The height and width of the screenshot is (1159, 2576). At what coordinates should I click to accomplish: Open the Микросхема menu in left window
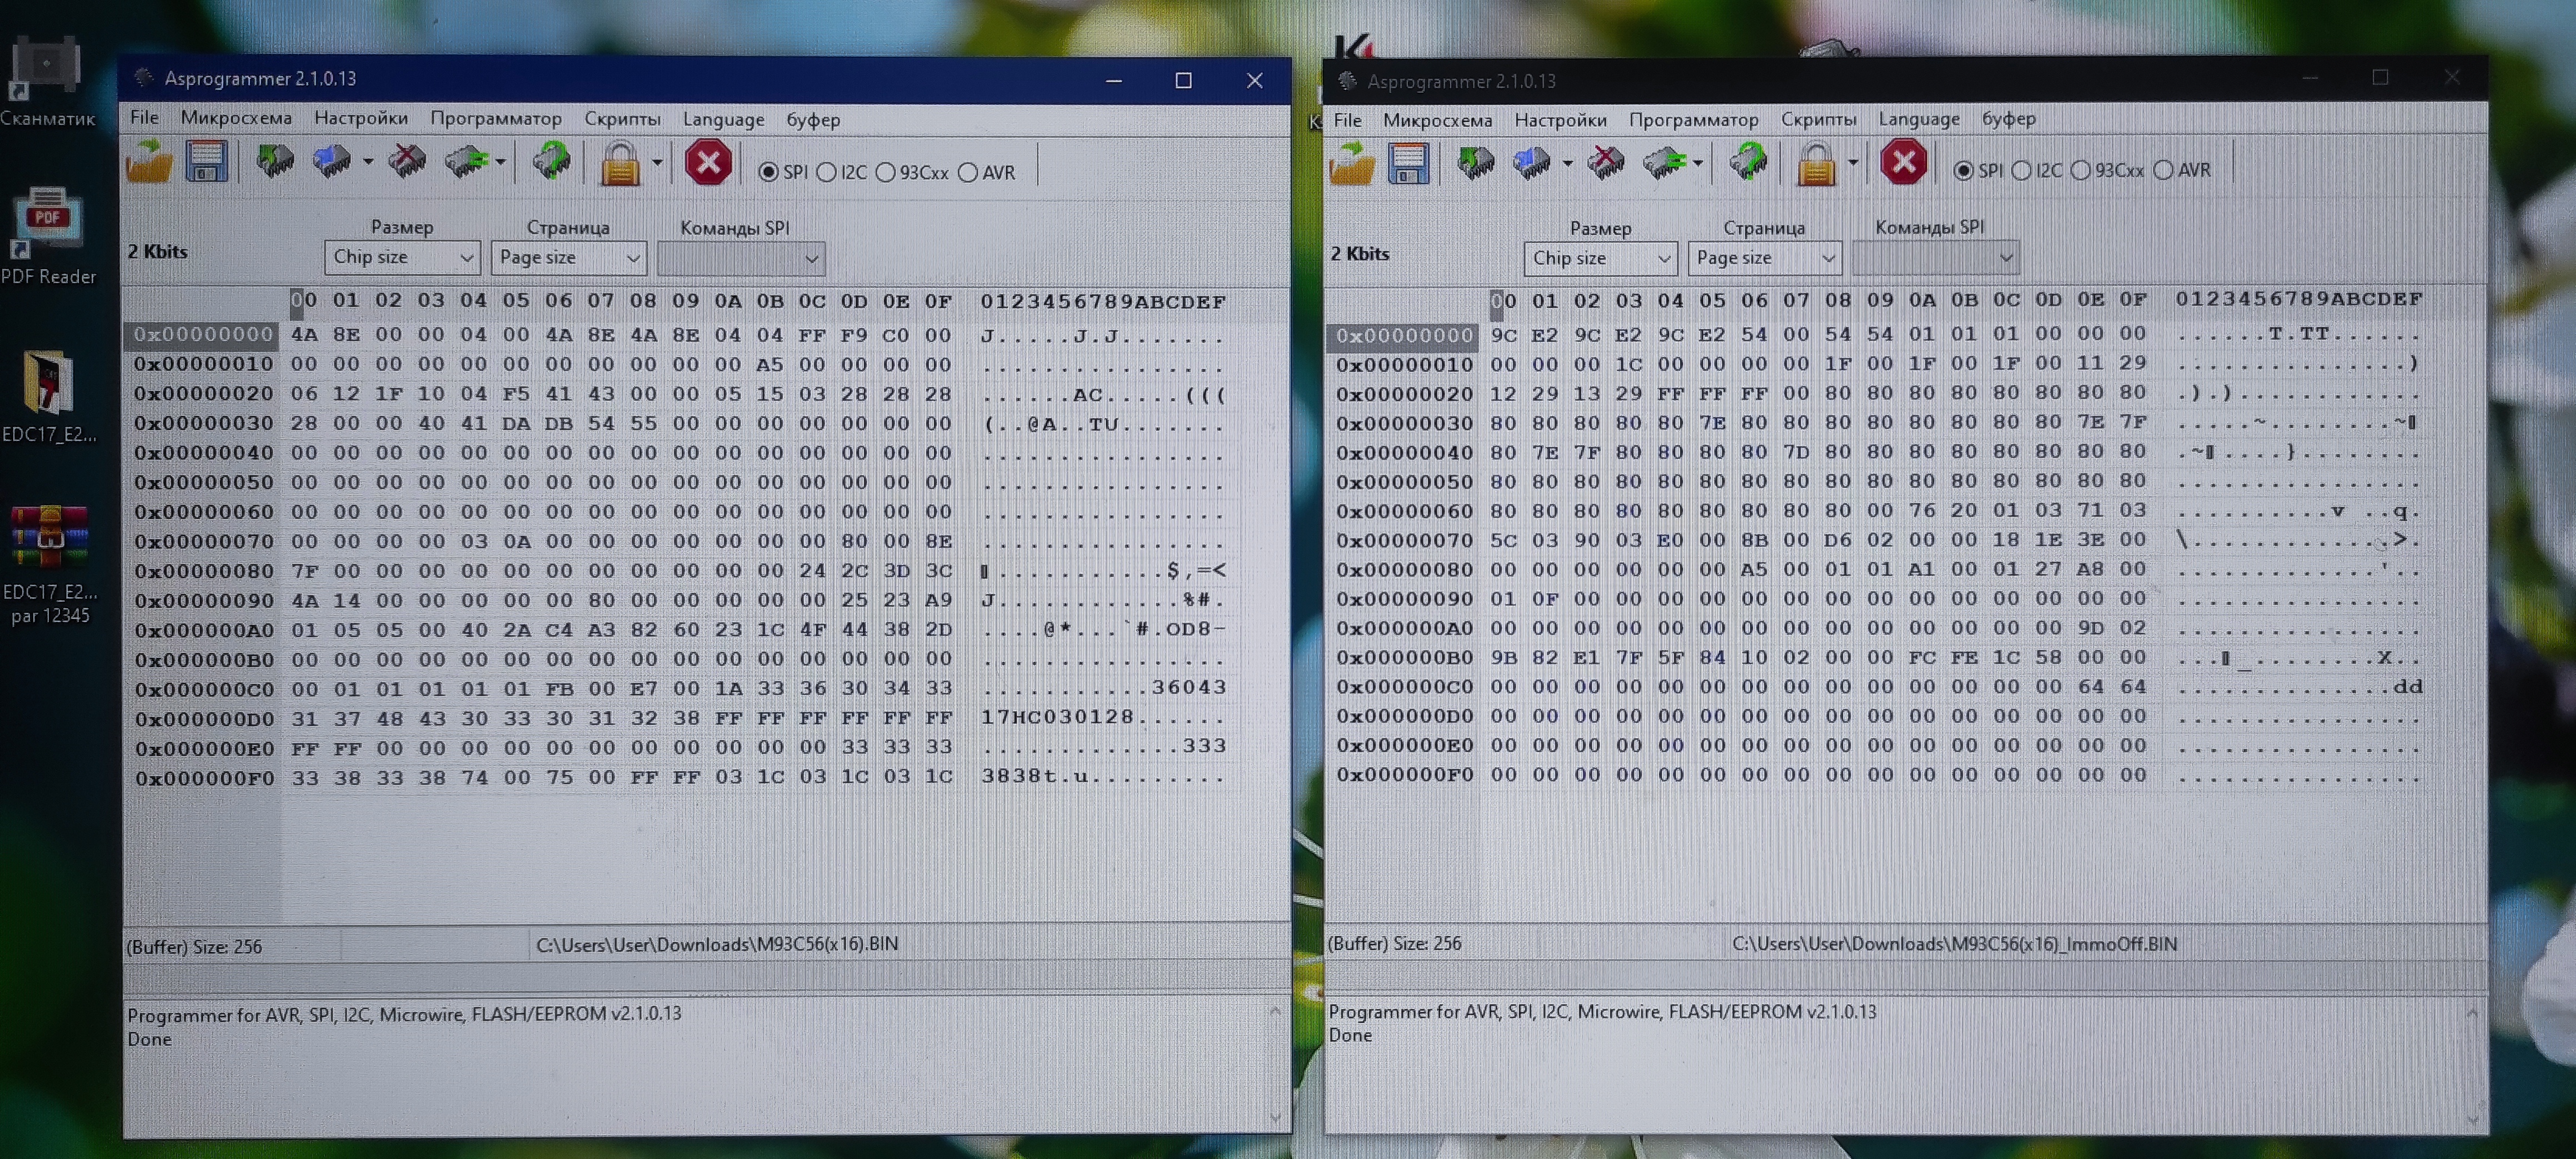[236, 118]
